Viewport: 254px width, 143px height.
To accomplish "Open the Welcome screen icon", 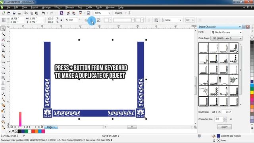I will [x=89, y=13].
